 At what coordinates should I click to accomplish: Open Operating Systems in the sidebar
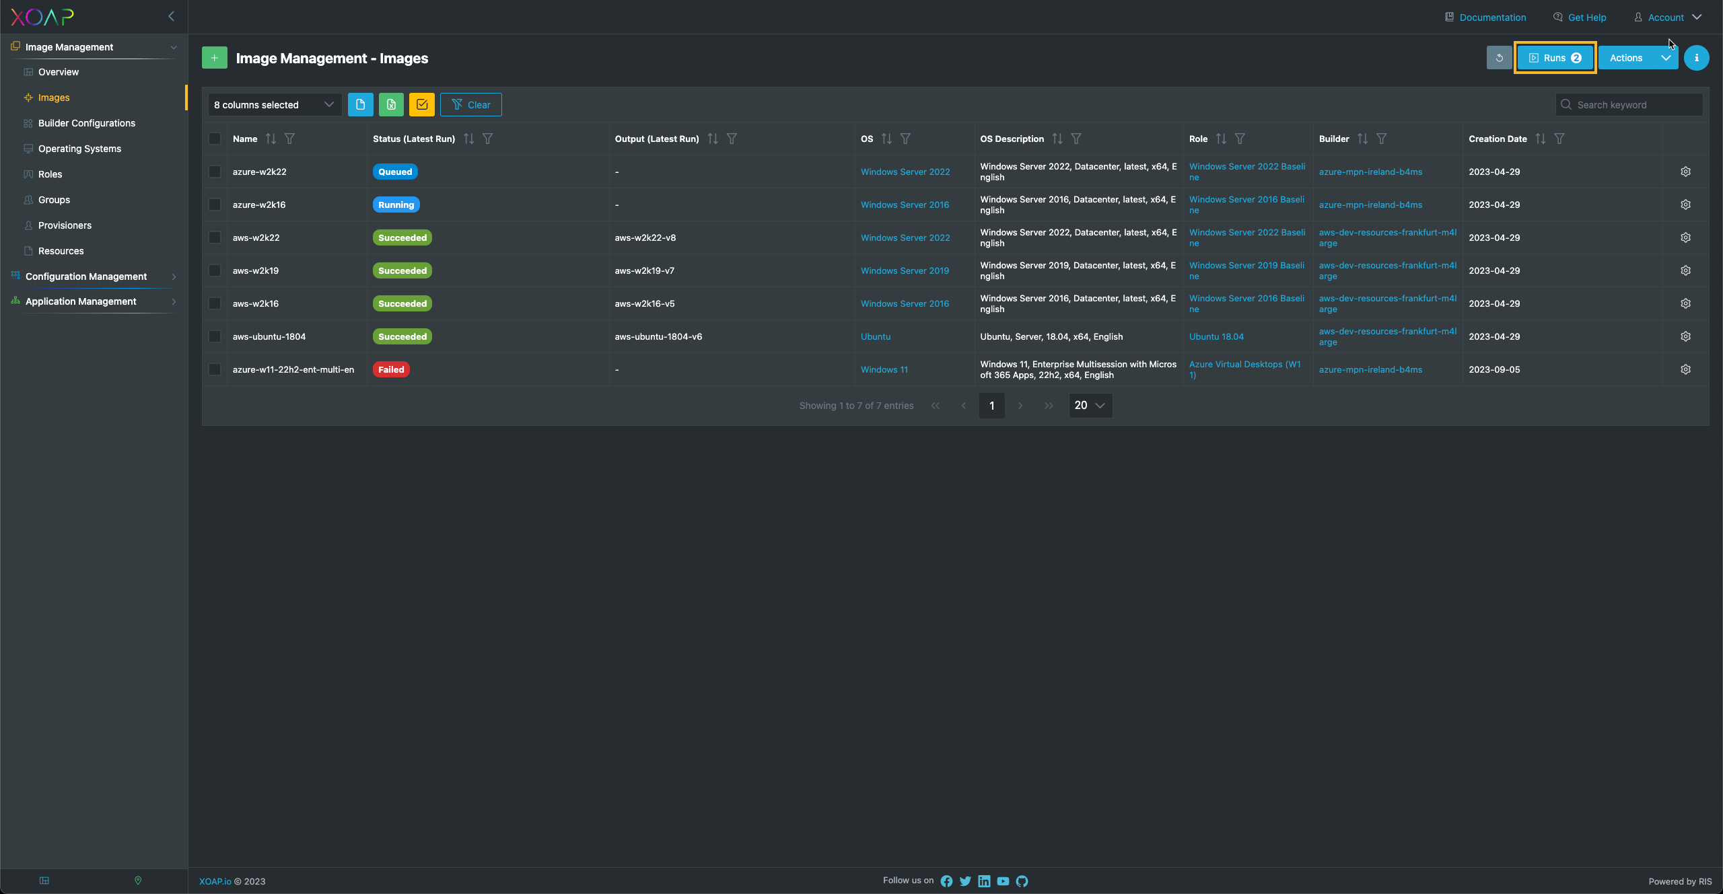[79, 149]
